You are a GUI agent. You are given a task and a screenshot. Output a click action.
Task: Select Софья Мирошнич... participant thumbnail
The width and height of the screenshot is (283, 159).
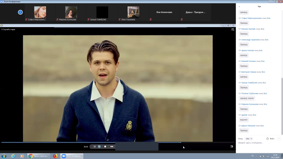(x=40, y=12)
